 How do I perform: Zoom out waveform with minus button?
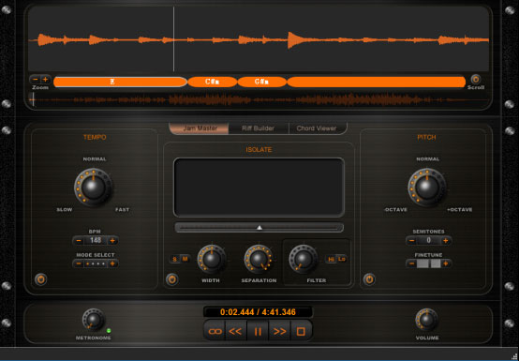coord(36,80)
